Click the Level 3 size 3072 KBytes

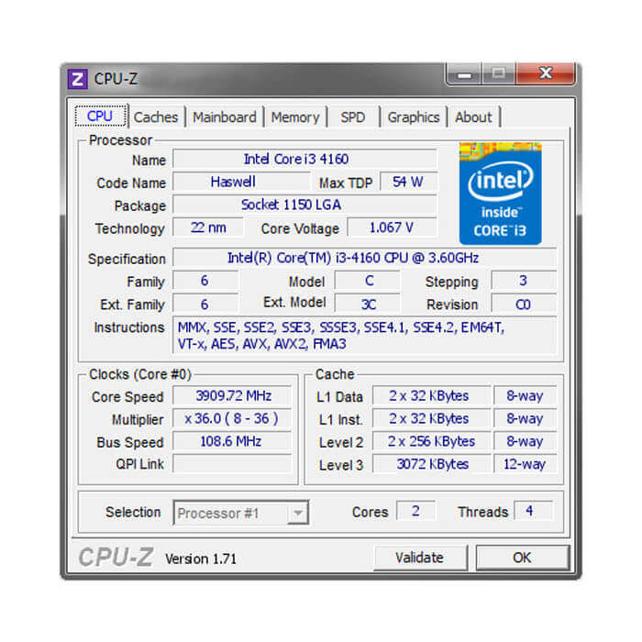(431, 464)
